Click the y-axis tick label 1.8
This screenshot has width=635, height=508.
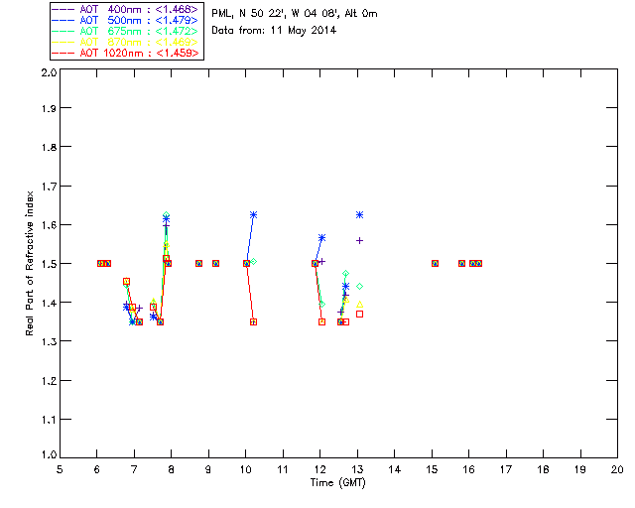[49, 147]
